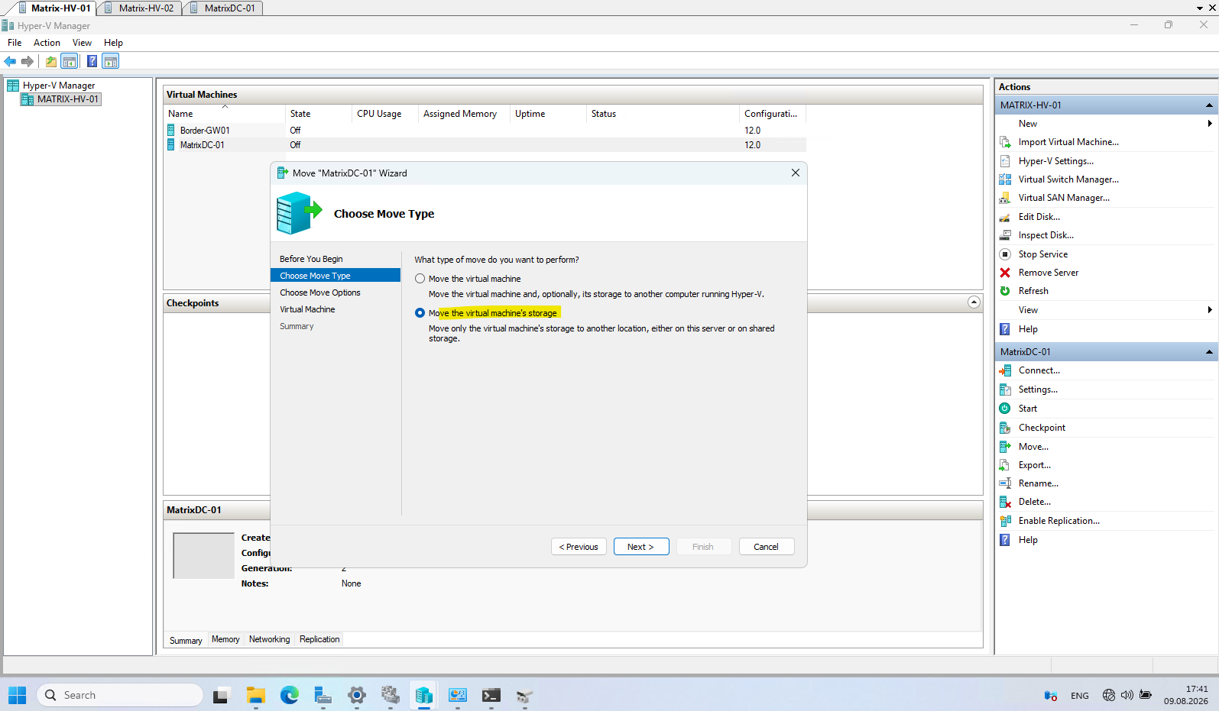The width and height of the screenshot is (1219, 711).
Task: Click the Forward arrow toolbar icon
Action: tap(28, 61)
